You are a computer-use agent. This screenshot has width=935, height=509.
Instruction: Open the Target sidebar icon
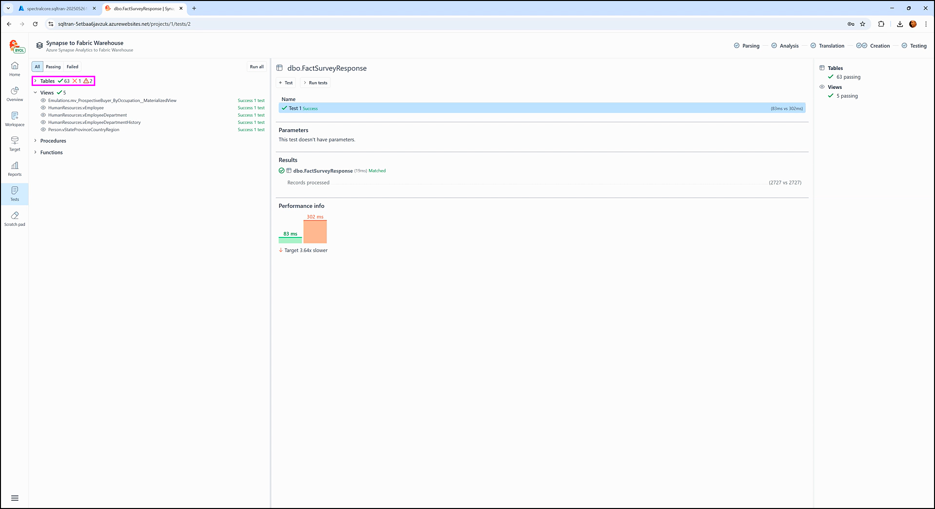coord(15,144)
